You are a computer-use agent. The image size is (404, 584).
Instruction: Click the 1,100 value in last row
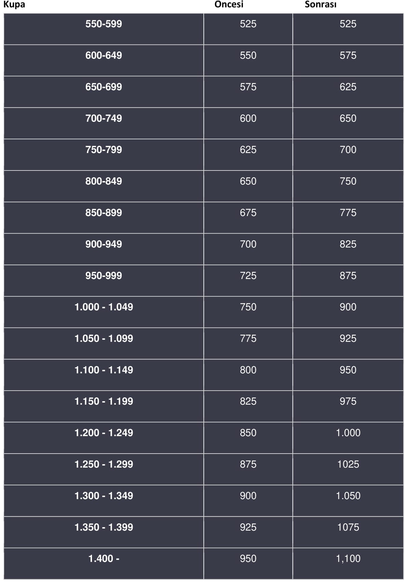point(348,559)
